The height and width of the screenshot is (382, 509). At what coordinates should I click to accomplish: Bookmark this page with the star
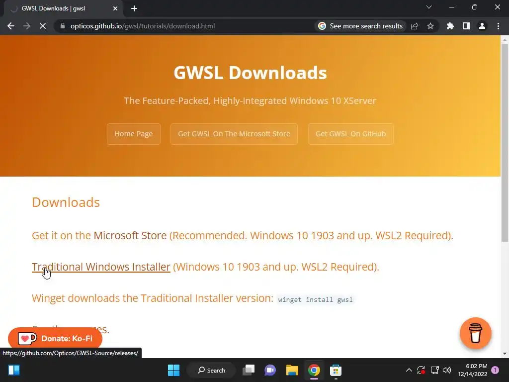(x=430, y=26)
